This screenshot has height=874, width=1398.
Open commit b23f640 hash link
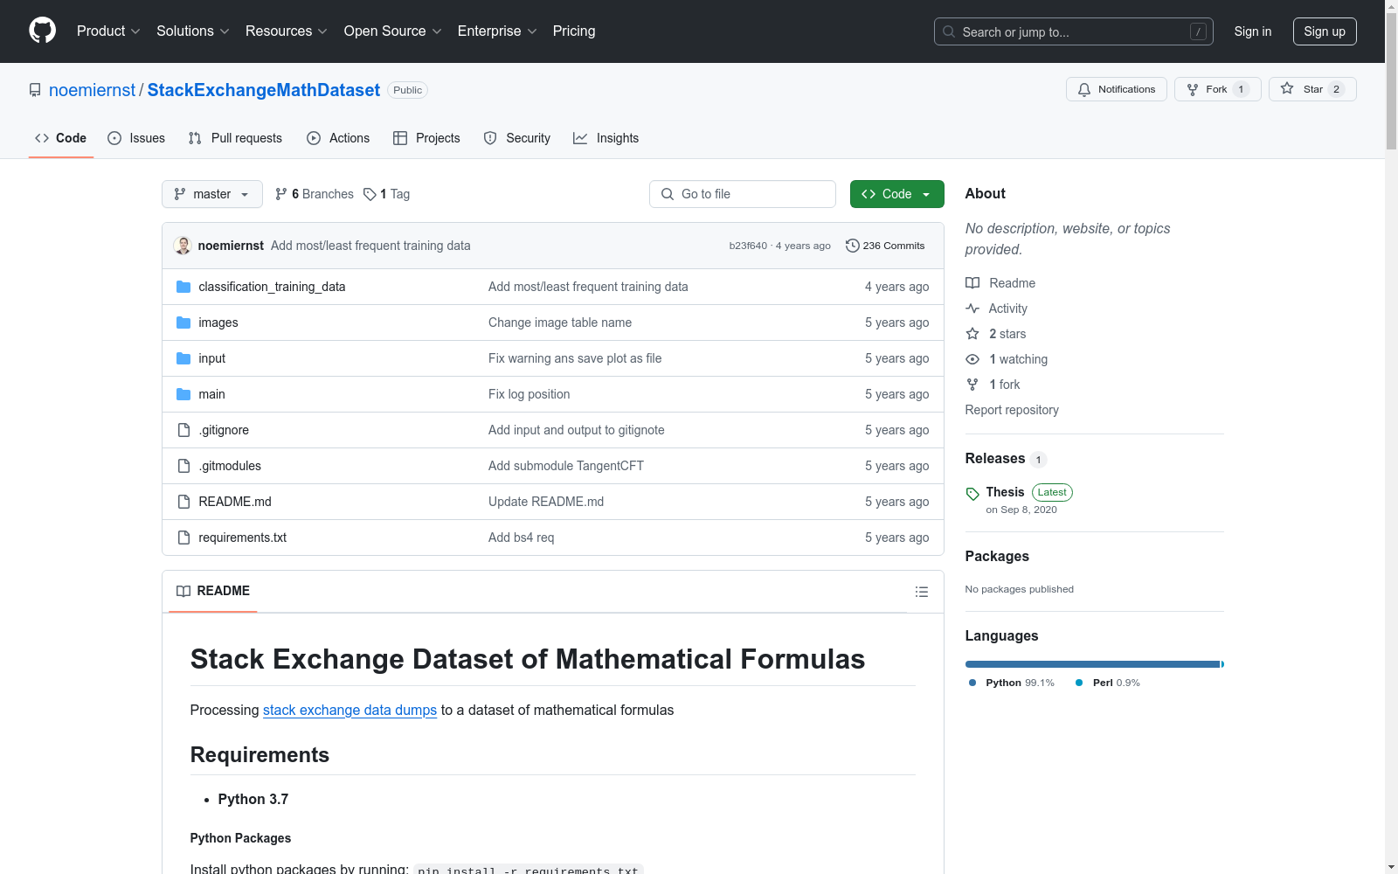click(x=748, y=246)
